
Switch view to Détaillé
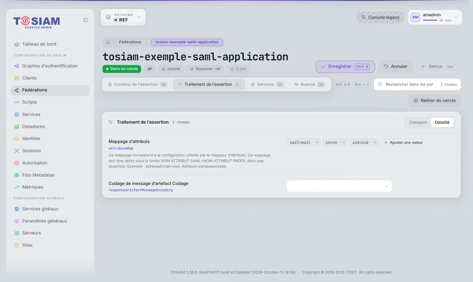442,122
